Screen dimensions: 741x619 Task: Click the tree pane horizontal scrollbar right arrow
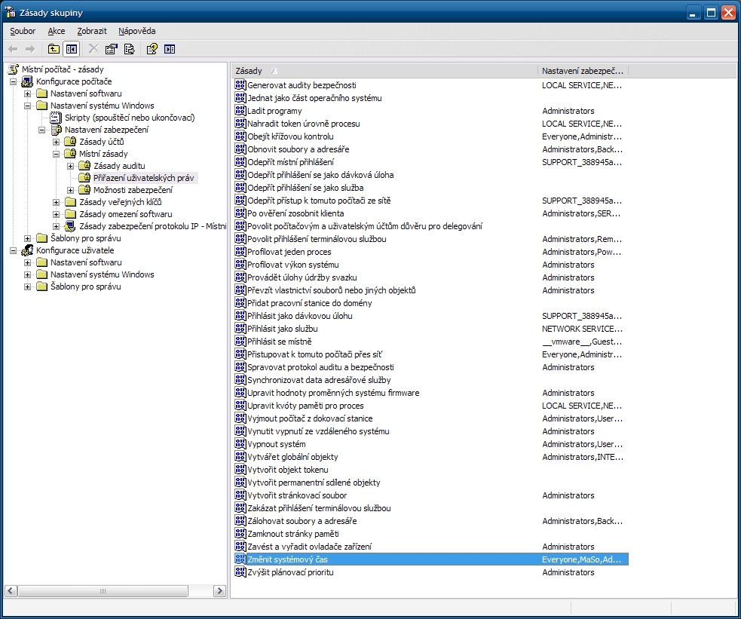219,590
